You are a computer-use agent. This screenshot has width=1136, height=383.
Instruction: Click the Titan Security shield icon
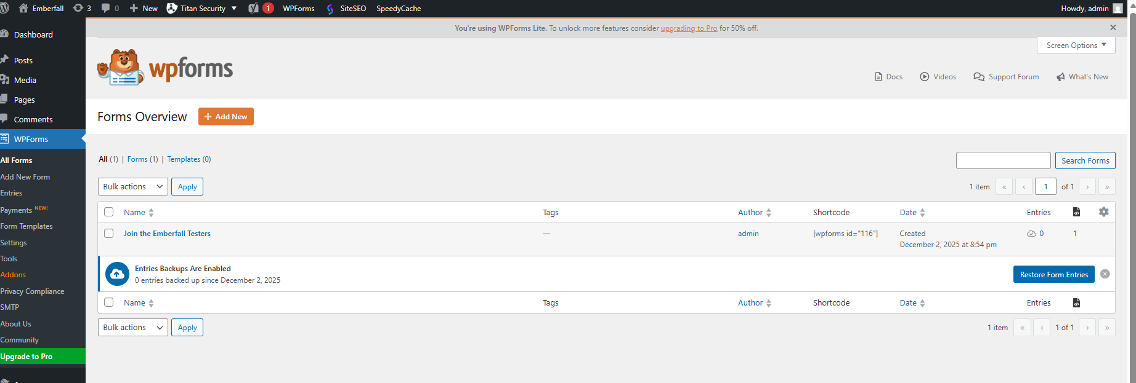pos(172,8)
